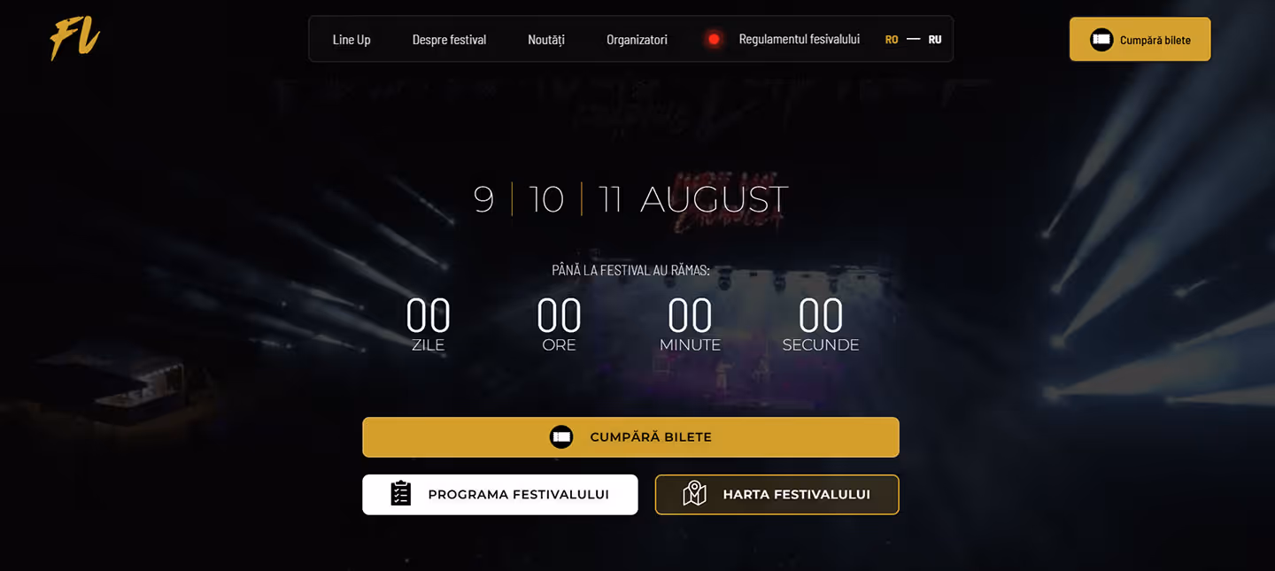Click the map pin Harta icon
Viewport: 1275px width, 571px height.
695,494
